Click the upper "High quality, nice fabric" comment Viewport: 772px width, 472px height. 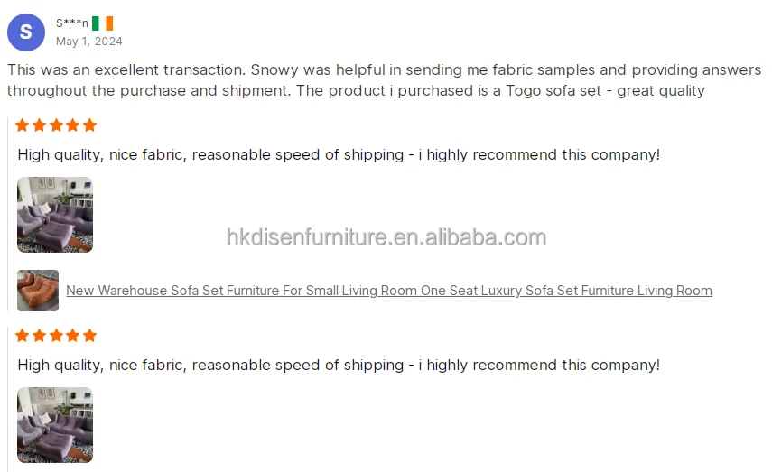coord(339,155)
